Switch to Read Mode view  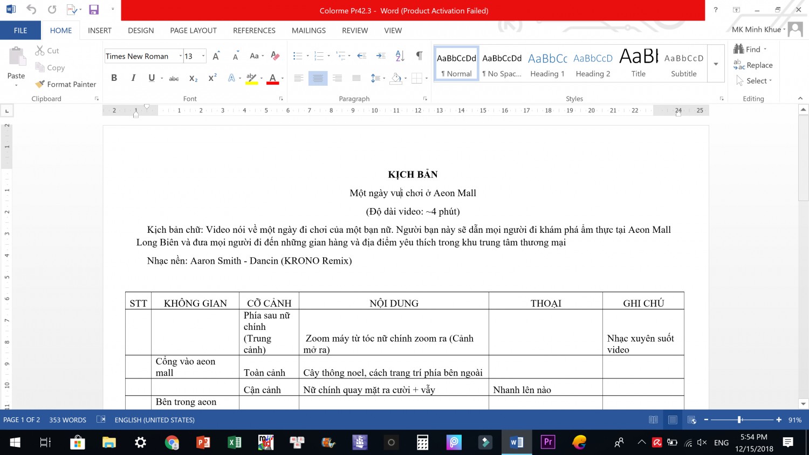tap(653, 420)
